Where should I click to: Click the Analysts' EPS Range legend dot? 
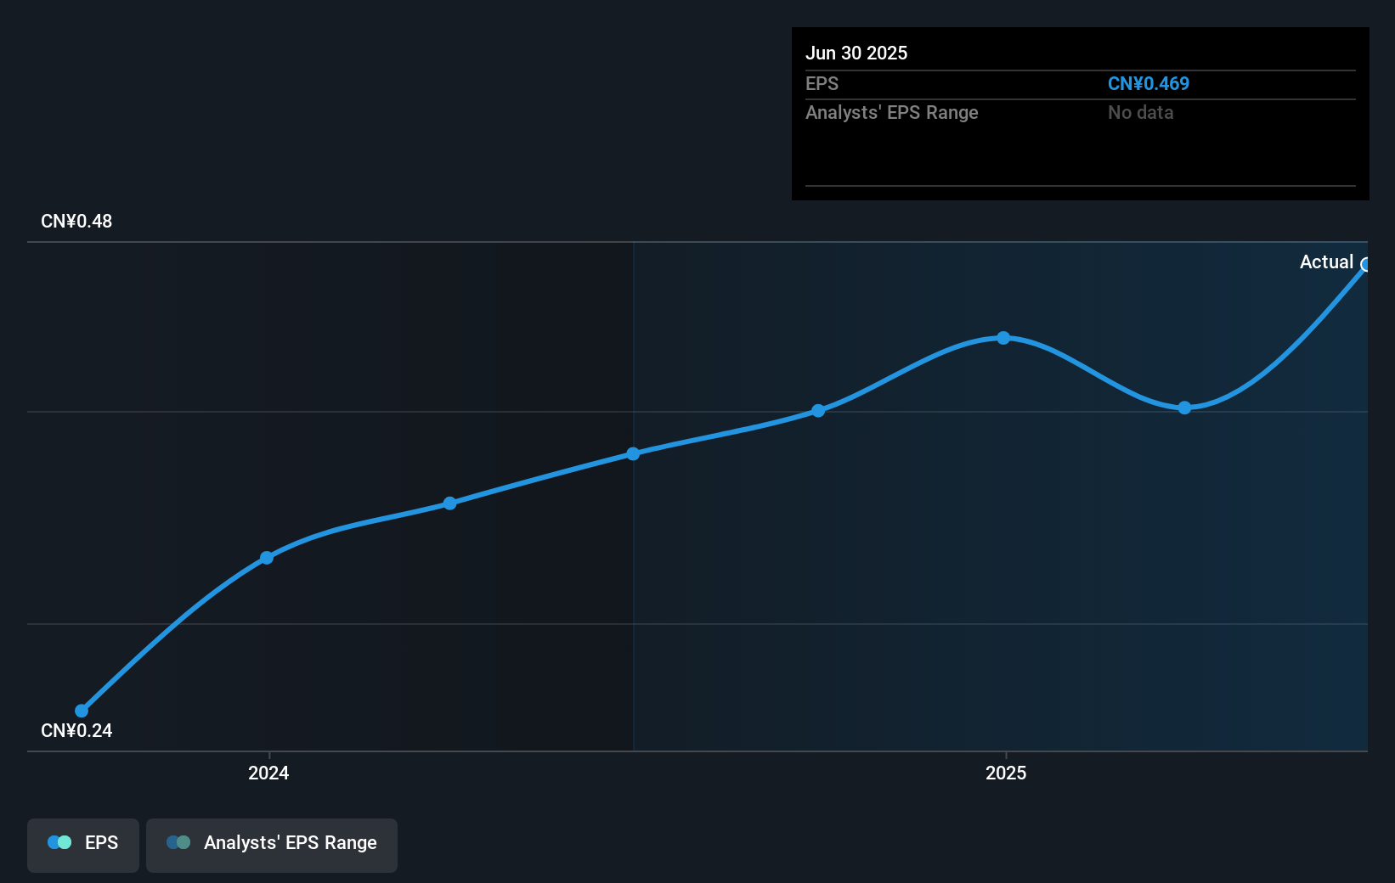pyautogui.click(x=178, y=842)
